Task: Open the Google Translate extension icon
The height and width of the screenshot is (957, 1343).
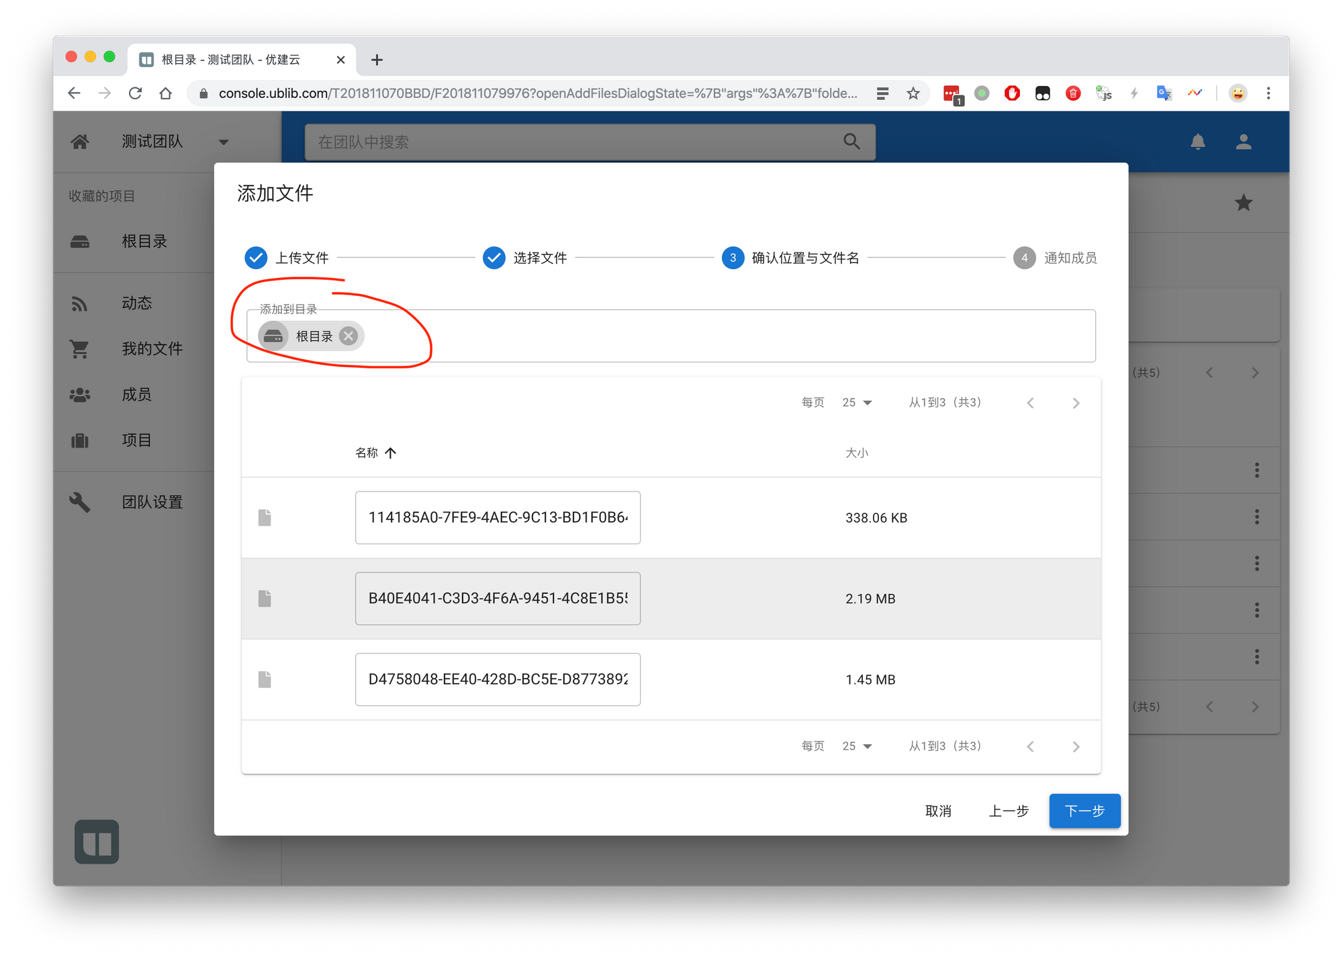Action: [x=1164, y=93]
